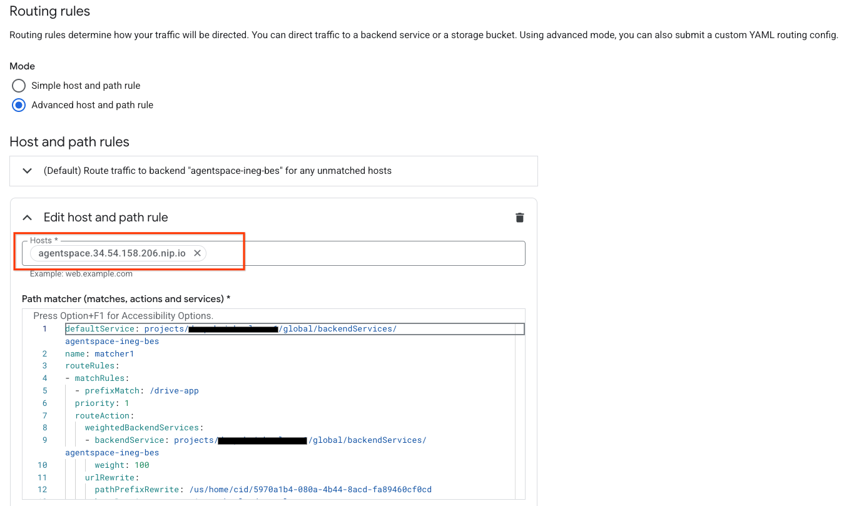
Task: Collapse the Edit host and path rule section
Action: pos(27,218)
